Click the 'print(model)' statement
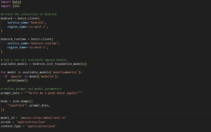The image size is (211, 132). pyautogui.click(x=18, y=81)
